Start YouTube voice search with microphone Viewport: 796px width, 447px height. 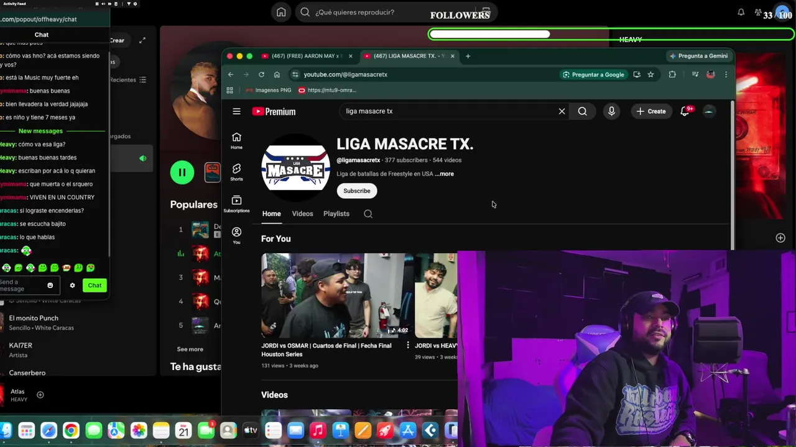click(611, 111)
